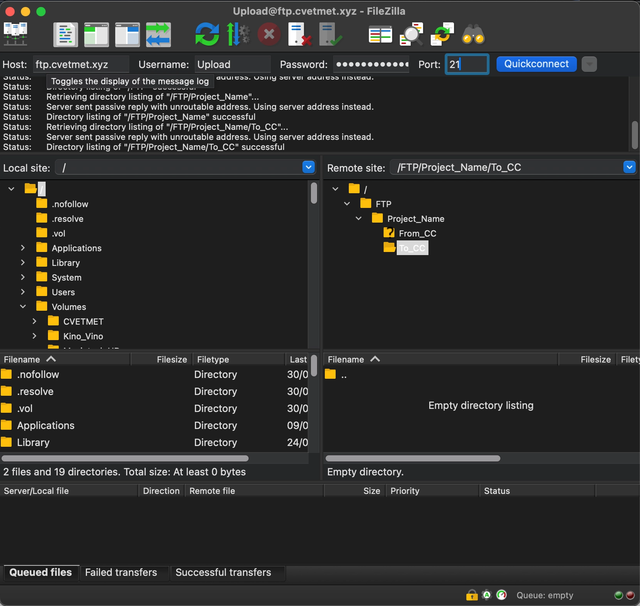Click the Status column header in queue

click(x=538, y=491)
